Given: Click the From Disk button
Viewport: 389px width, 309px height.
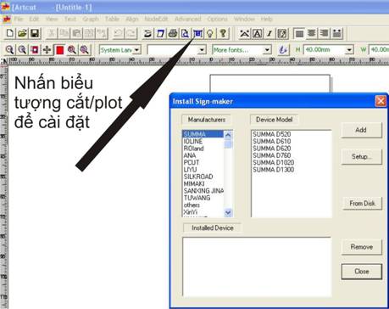Looking at the screenshot, I should 362,203.
